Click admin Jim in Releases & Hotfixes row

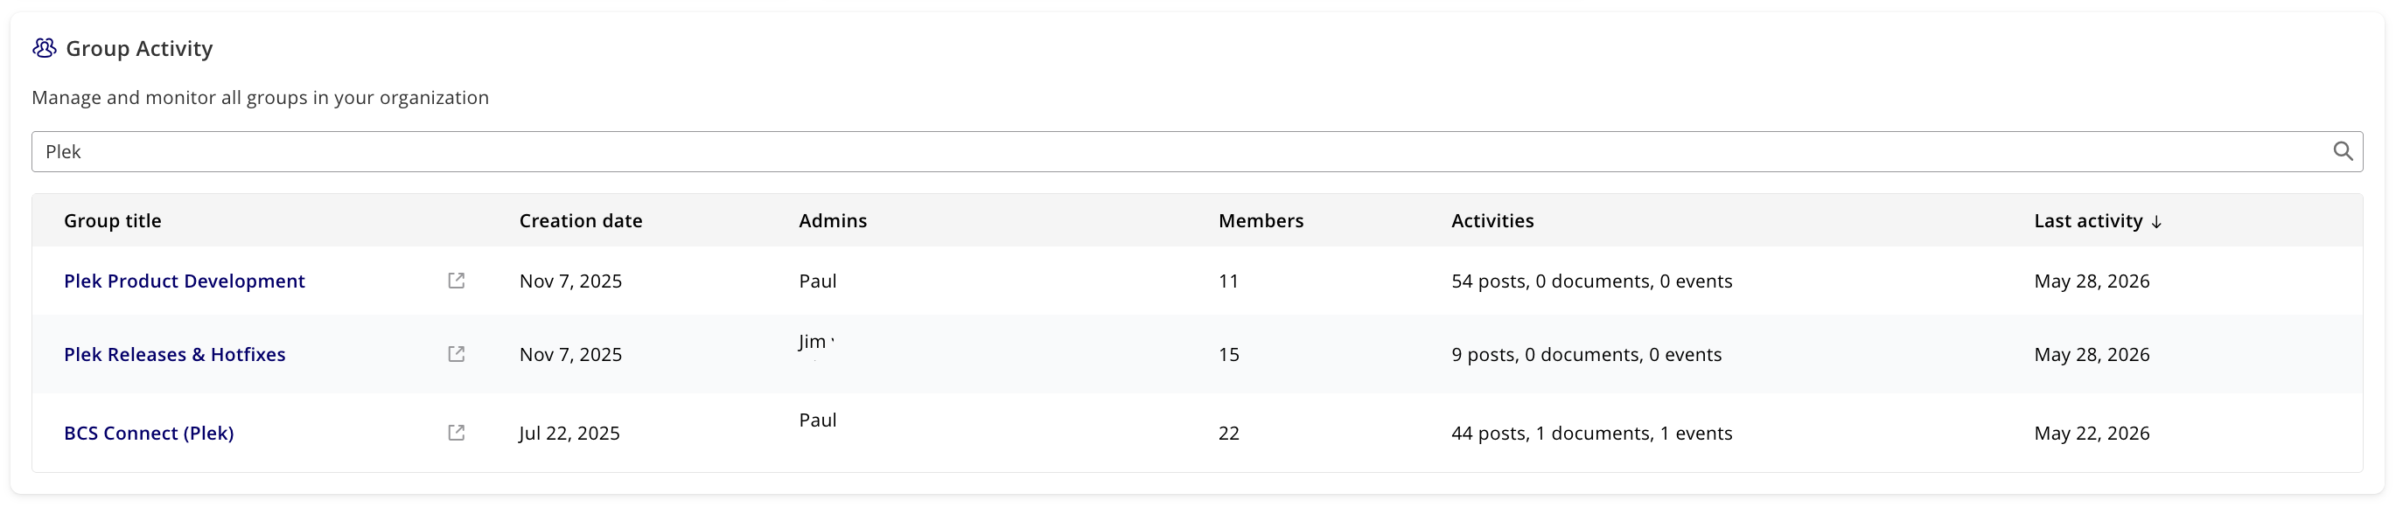[812, 341]
